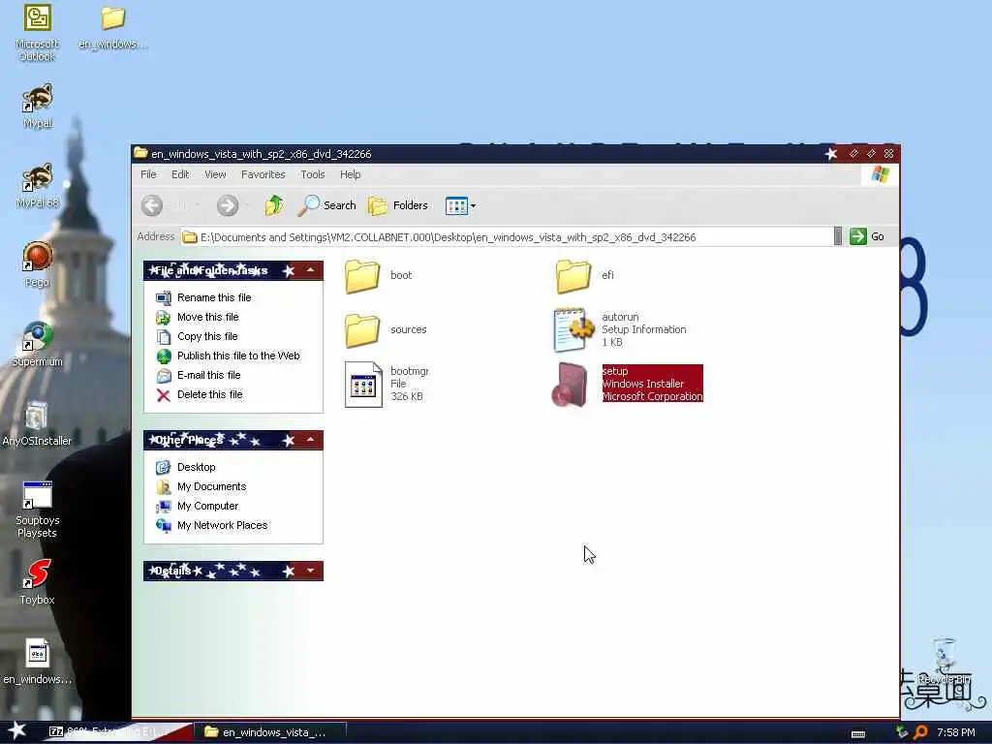Select the en_windows folder on the desktop
This screenshot has width=992, height=744.
[x=112, y=27]
